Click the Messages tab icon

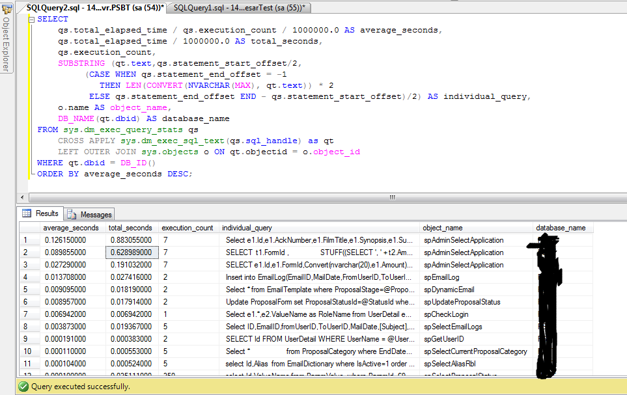[71, 214]
